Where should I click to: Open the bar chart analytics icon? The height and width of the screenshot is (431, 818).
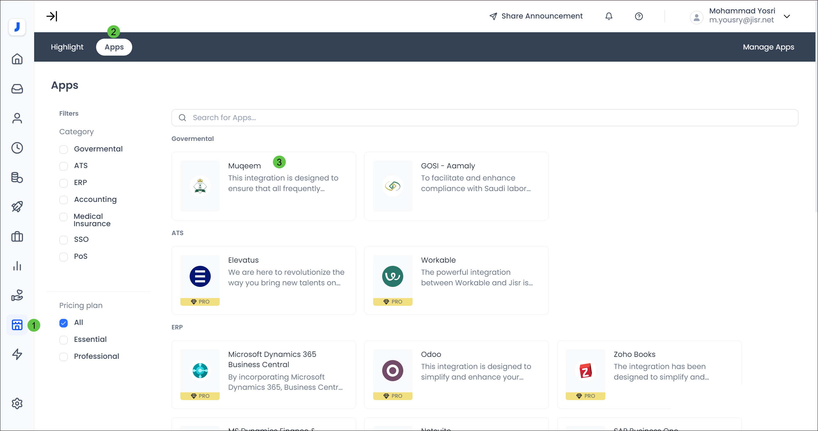pyautogui.click(x=17, y=266)
